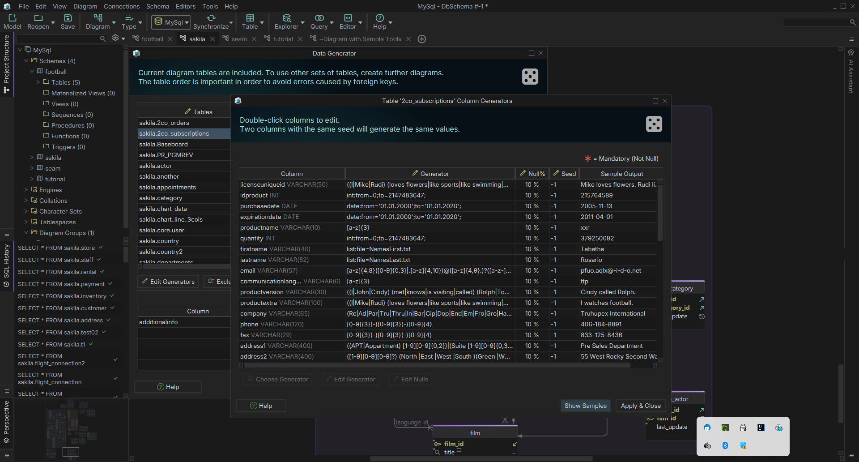859x462 pixels.
Task: Click the Column Generators vertical scrollbar
Action: [x=660, y=213]
